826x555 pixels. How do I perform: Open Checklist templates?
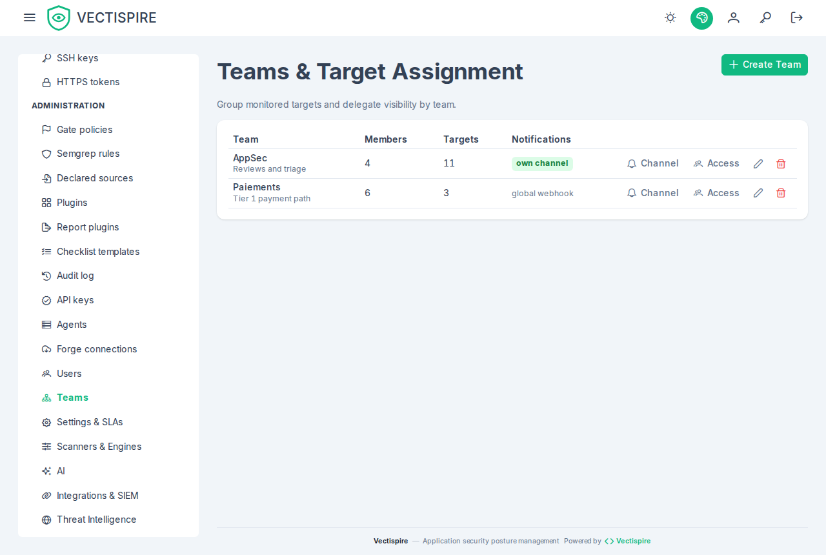click(x=108, y=252)
